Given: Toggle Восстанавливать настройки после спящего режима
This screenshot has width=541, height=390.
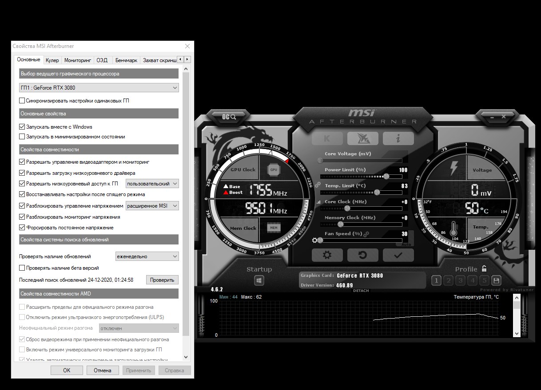Looking at the screenshot, I should 22,194.
